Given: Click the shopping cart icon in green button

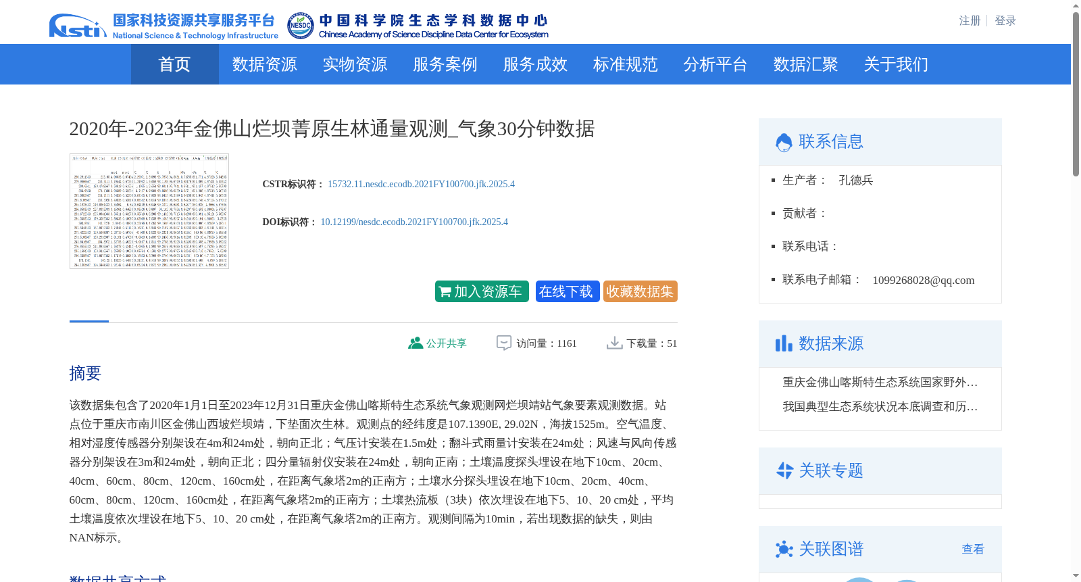Looking at the screenshot, I should 445,292.
